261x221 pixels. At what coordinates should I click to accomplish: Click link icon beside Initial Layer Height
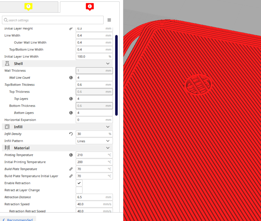(71, 29)
